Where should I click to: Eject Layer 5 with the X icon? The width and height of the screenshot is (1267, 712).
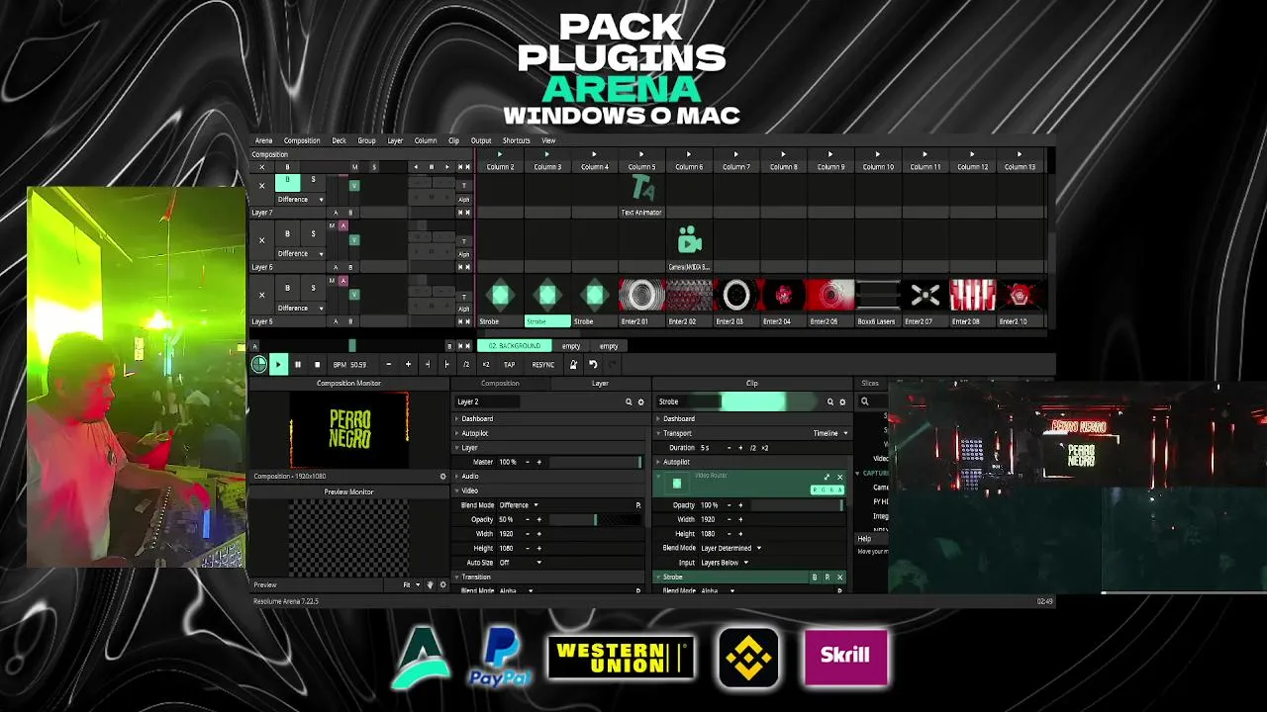click(261, 295)
